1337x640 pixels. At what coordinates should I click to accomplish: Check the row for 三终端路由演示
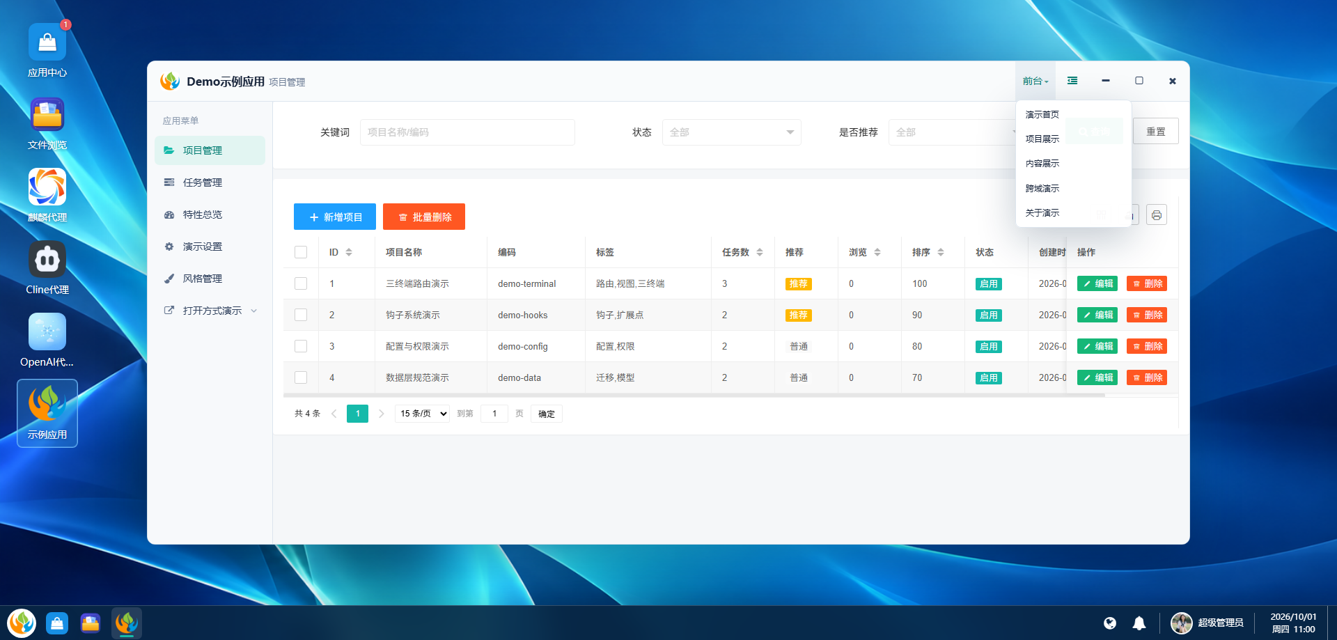click(x=301, y=283)
